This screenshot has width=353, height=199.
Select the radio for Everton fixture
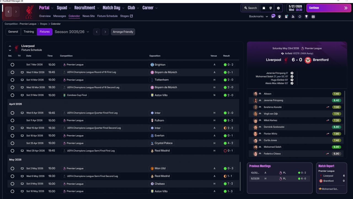pyautogui.click(x=12, y=136)
